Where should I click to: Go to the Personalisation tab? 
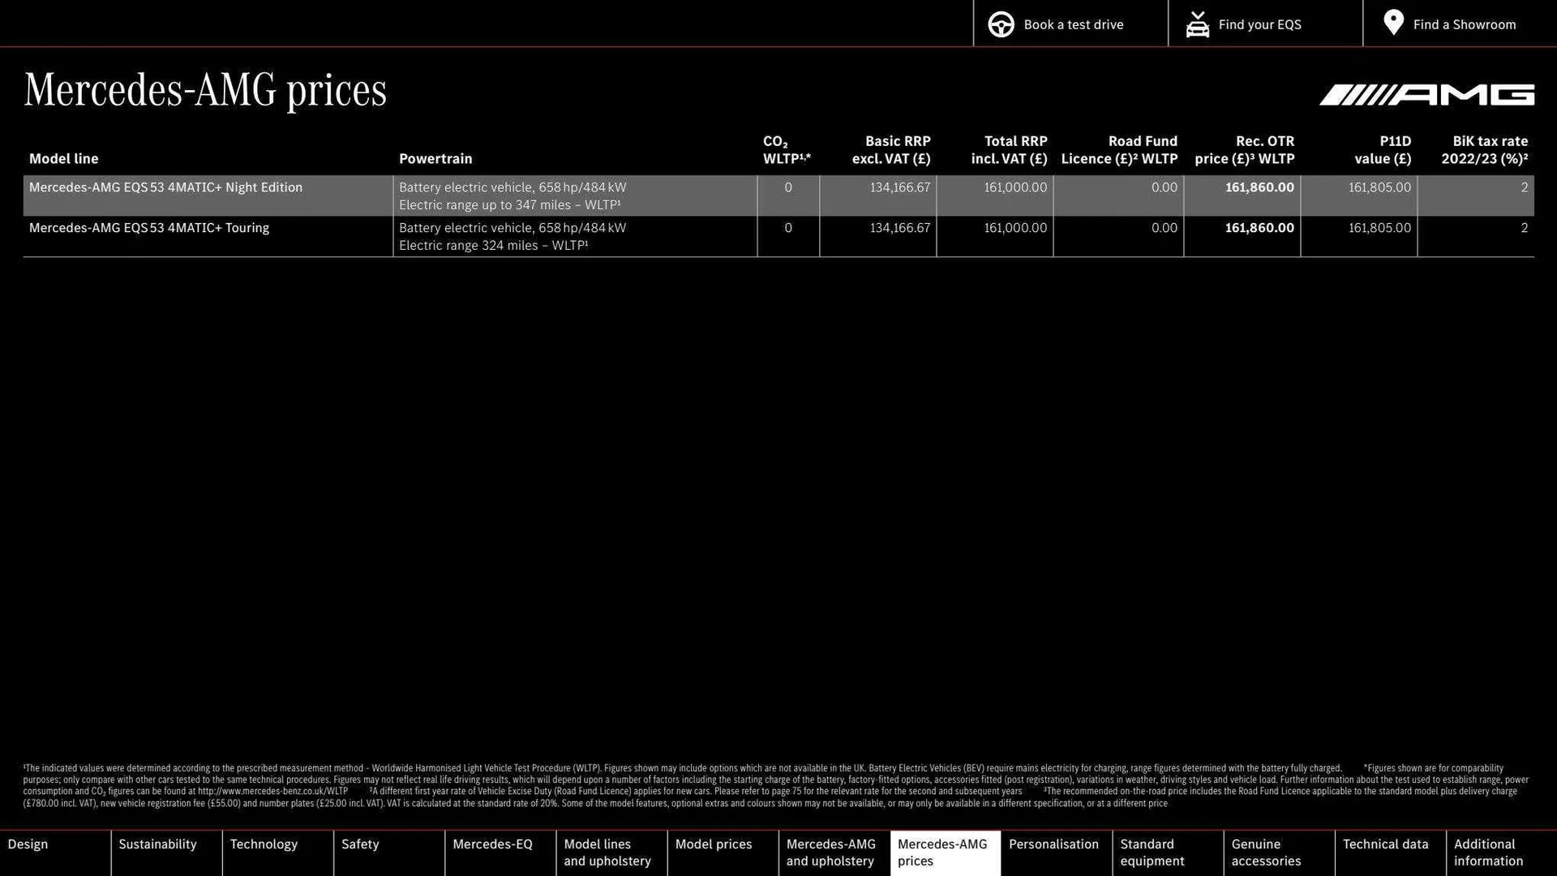coord(1053,844)
